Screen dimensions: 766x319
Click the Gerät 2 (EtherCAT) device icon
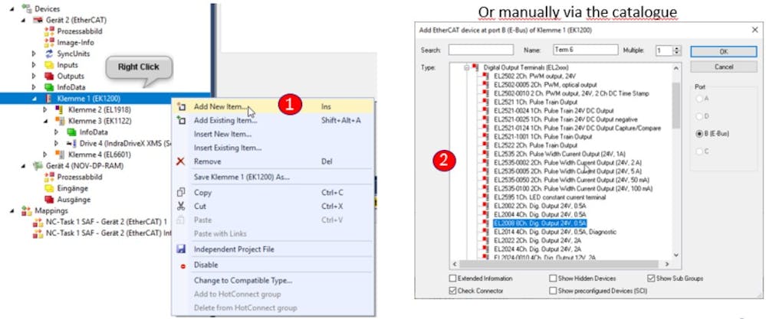[38, 20]
